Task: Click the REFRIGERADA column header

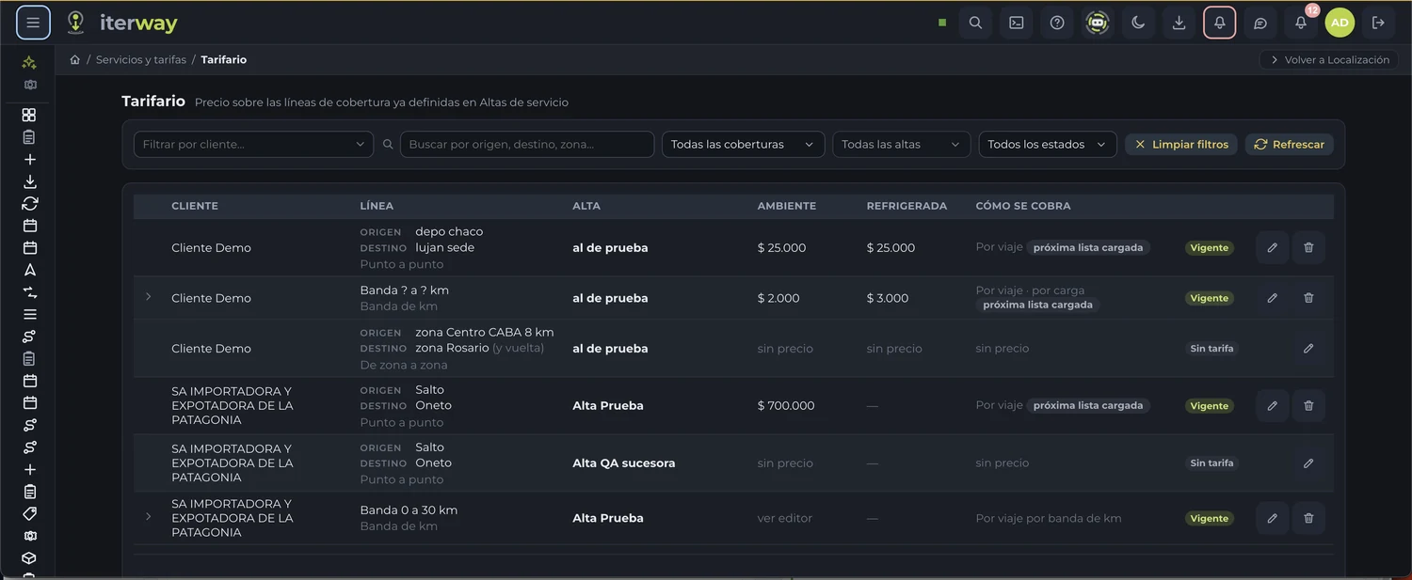Action: [907, 206]
